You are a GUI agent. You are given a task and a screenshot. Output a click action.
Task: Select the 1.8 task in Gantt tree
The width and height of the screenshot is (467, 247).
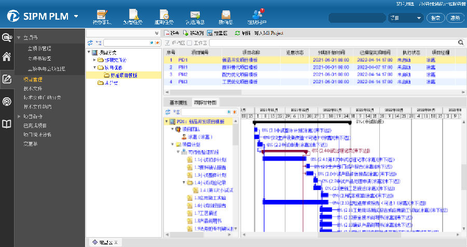[x=208, y=221]
